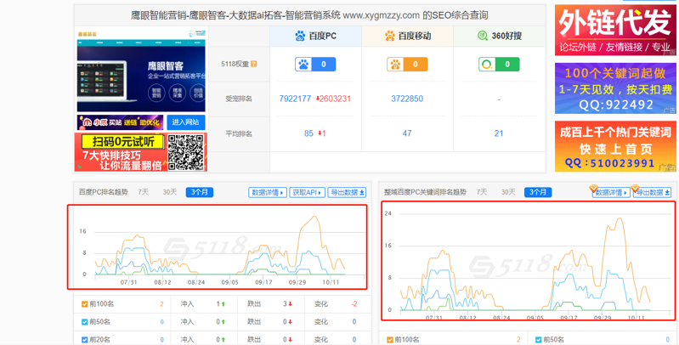Click the Baidu paw icon beside 百度PC
Image resolution: width=679 pixels, height=345 pixels.
click(300, 36)
